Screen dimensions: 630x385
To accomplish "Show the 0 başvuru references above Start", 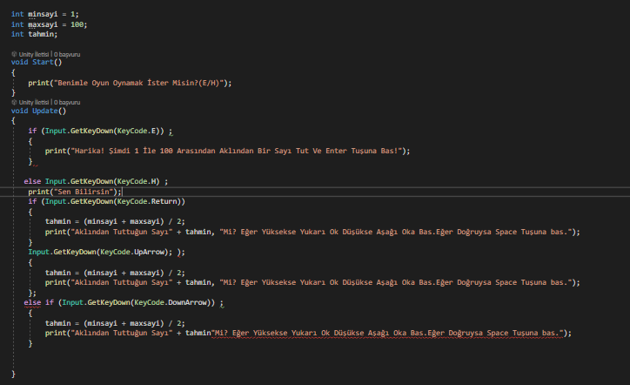I will [68, 54].
